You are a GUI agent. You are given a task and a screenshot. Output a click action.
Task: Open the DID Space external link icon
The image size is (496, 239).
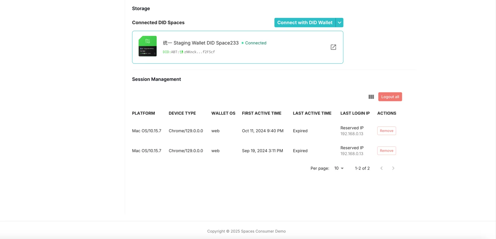333,47
